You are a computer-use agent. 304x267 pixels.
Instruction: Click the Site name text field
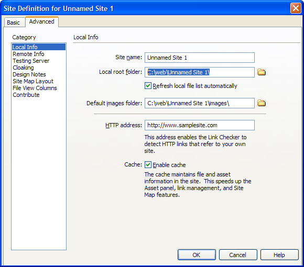(x=200, y=58)
